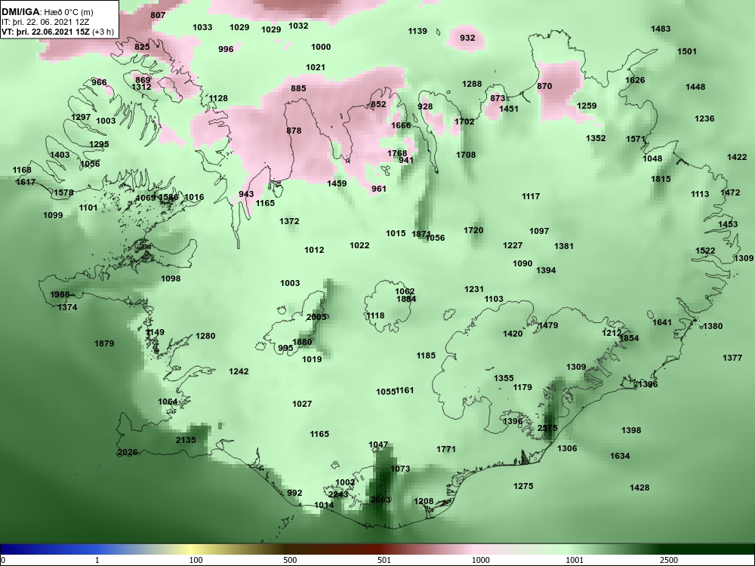This screenshot has height=566, width=755.
Task: Select the VT valid time 15Z line
Action: click(x=58, y=32)
